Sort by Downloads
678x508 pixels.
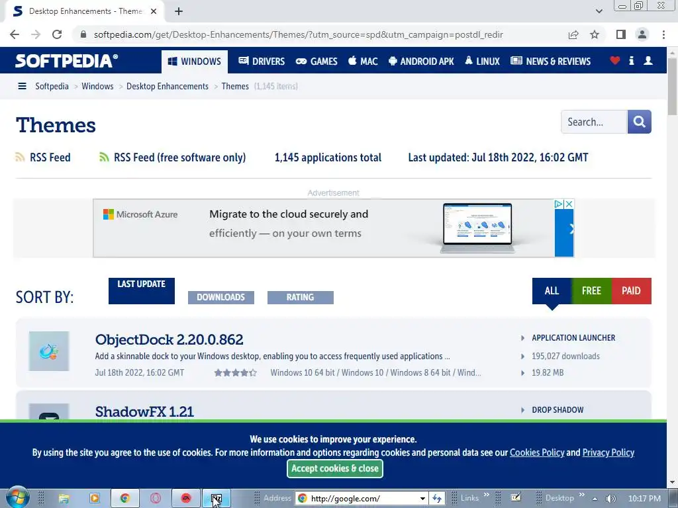point(221,297)
